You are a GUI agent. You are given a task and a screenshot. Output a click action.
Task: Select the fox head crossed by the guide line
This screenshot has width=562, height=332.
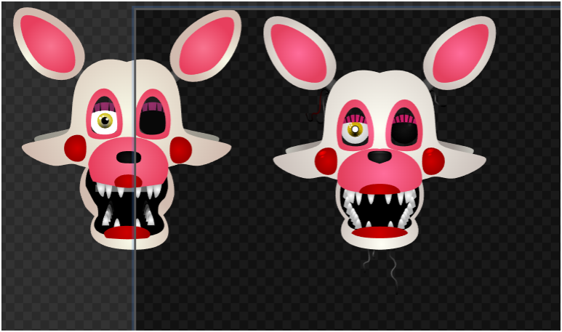[x=127, y=129]
